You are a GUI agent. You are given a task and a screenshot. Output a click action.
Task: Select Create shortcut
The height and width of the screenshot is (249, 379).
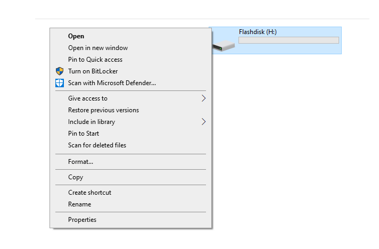click(130, 193)
